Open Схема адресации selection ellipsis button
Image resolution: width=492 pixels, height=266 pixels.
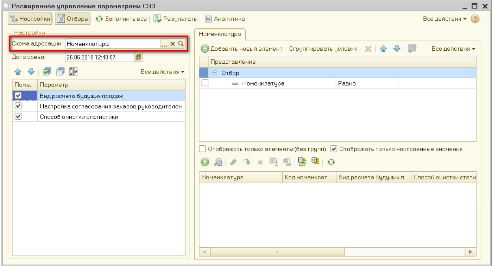point(164,44)
